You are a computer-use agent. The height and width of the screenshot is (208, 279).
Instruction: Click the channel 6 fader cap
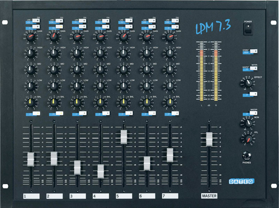coord(147,163)
